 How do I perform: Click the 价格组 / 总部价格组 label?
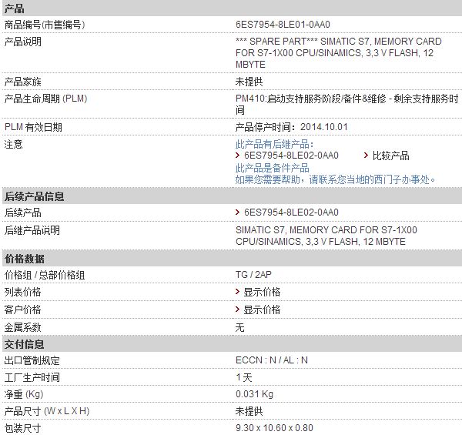click(45, 275)
